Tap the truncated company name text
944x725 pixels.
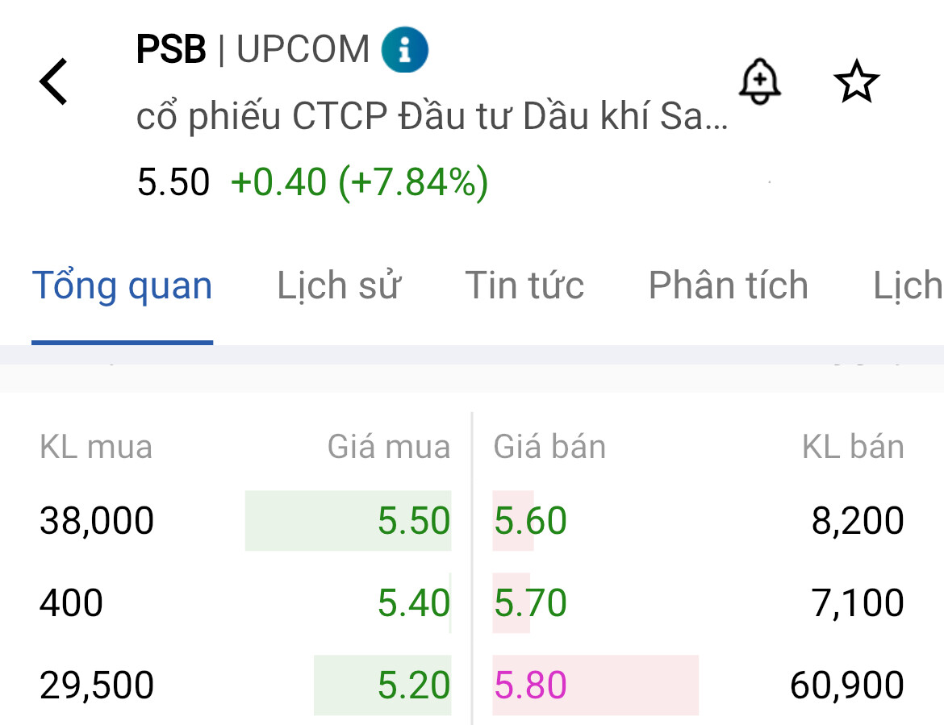(x=432, y=118)
